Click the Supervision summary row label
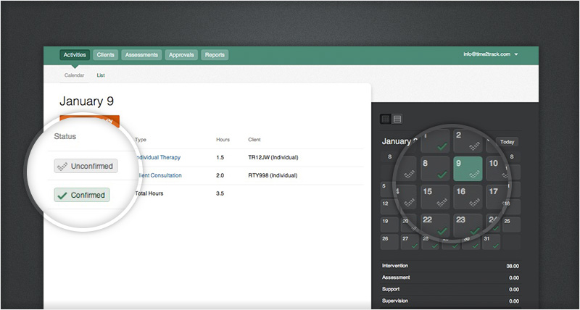580x310 pixels. 395,301
